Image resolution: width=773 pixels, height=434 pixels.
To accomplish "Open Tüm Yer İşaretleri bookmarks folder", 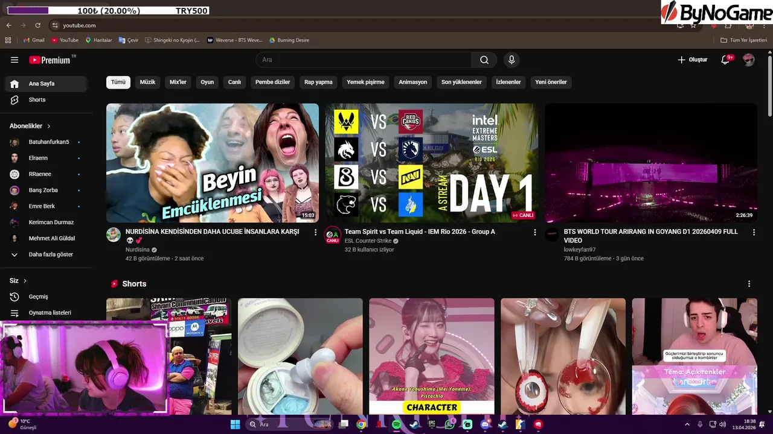I will pyautogui.click(x=744, y=40).
